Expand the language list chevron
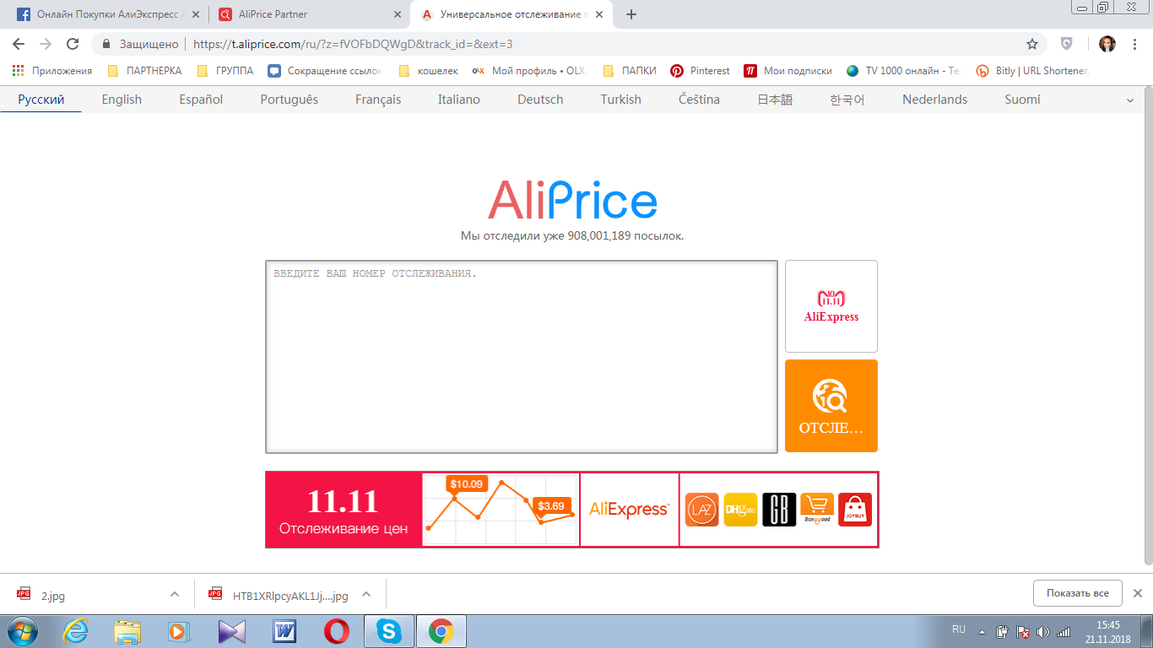 click(1130, 100)
